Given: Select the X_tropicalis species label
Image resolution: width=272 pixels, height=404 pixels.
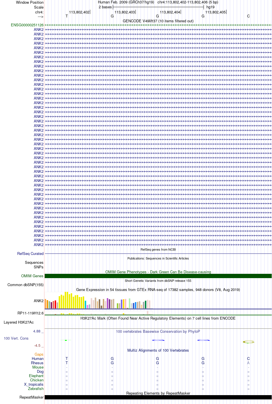Looking at the screenshot, I should pos(34,385).
